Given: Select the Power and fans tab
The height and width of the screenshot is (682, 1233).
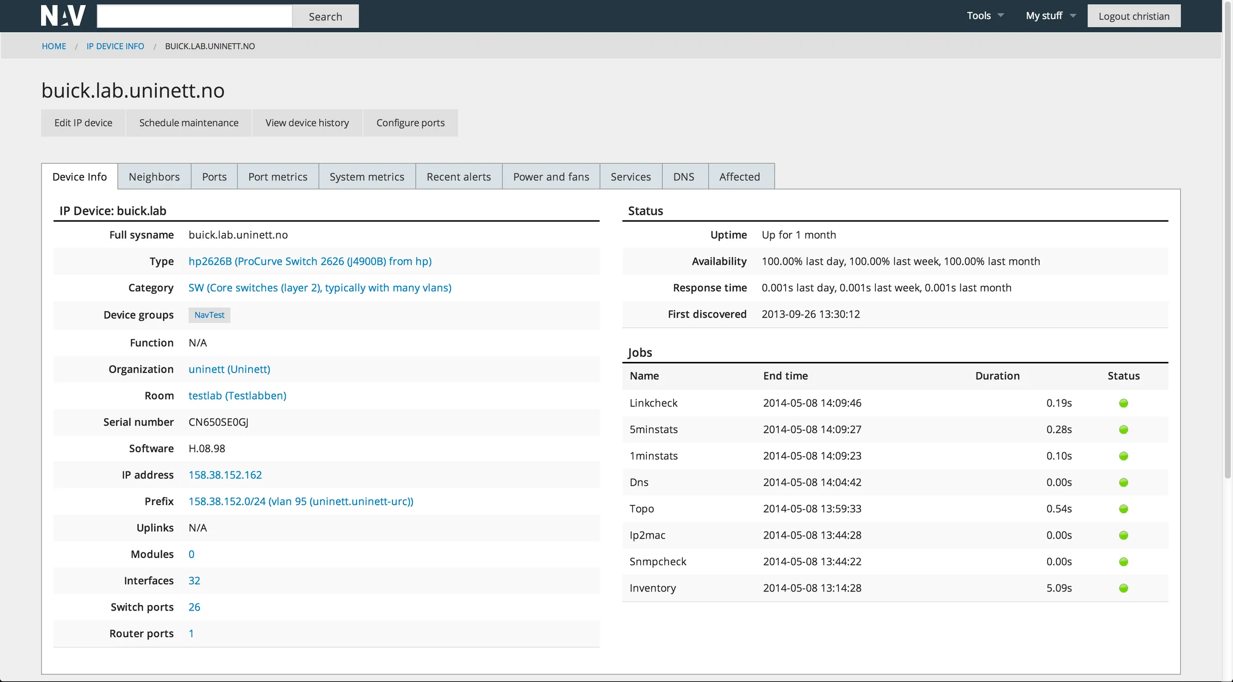Looking at the screenshot, I should [550, 176].
